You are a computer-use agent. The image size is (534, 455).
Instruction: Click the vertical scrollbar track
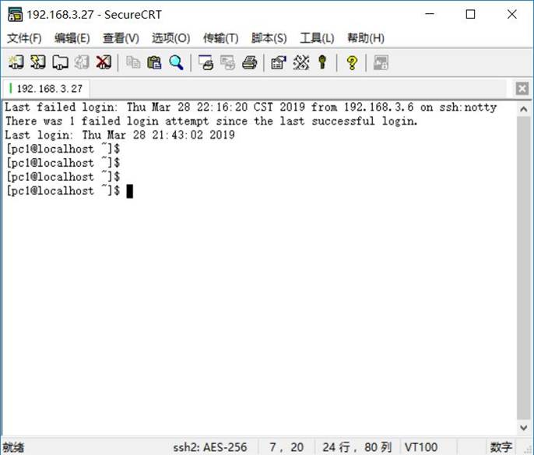pos(523,268)
